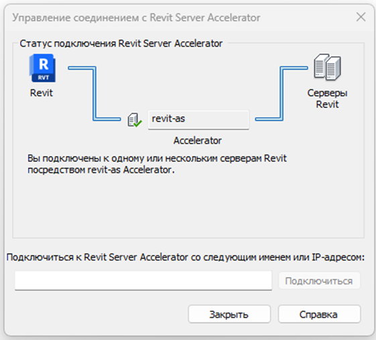This screenshot has width=376, height=340.
Task: Click the 'посредством revit-as Accelerator' text line
Action: click(x=101, y=170)
